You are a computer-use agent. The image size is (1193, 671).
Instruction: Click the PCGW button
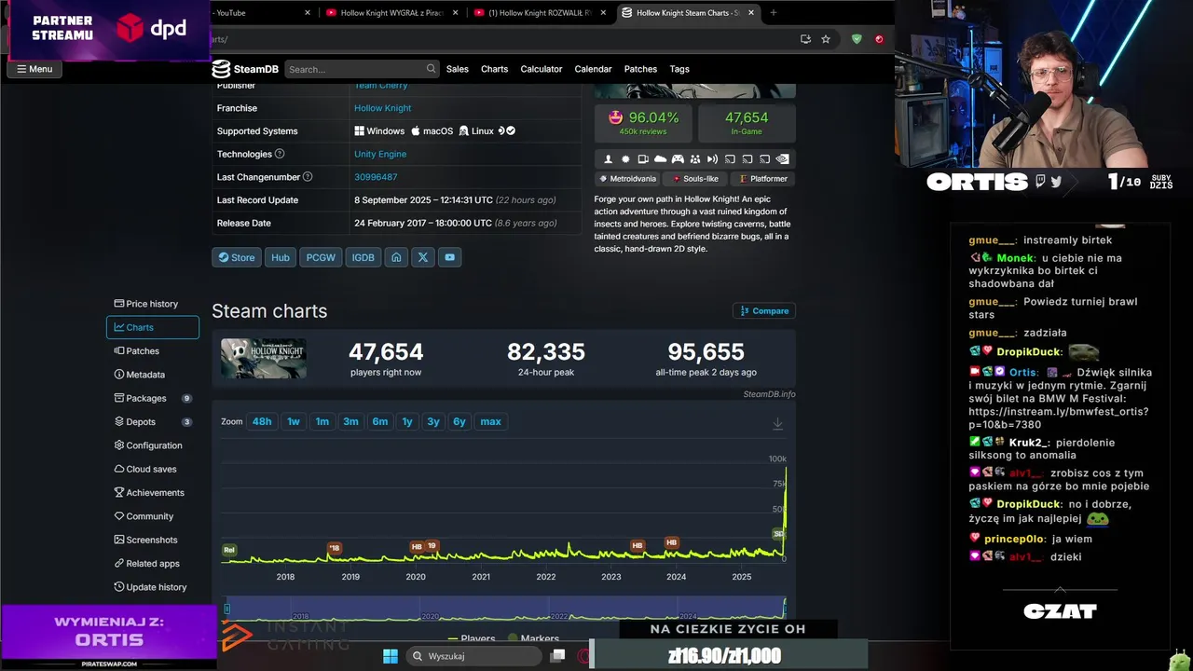click(321, 257)
